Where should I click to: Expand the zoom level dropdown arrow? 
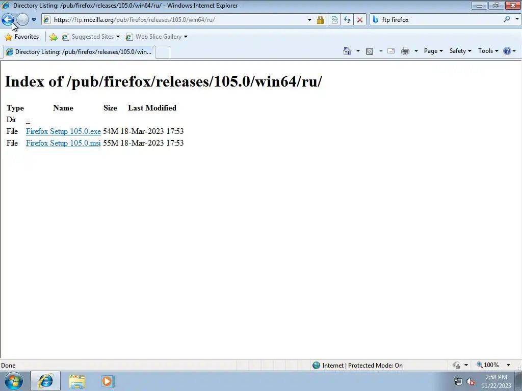(508, 365)
